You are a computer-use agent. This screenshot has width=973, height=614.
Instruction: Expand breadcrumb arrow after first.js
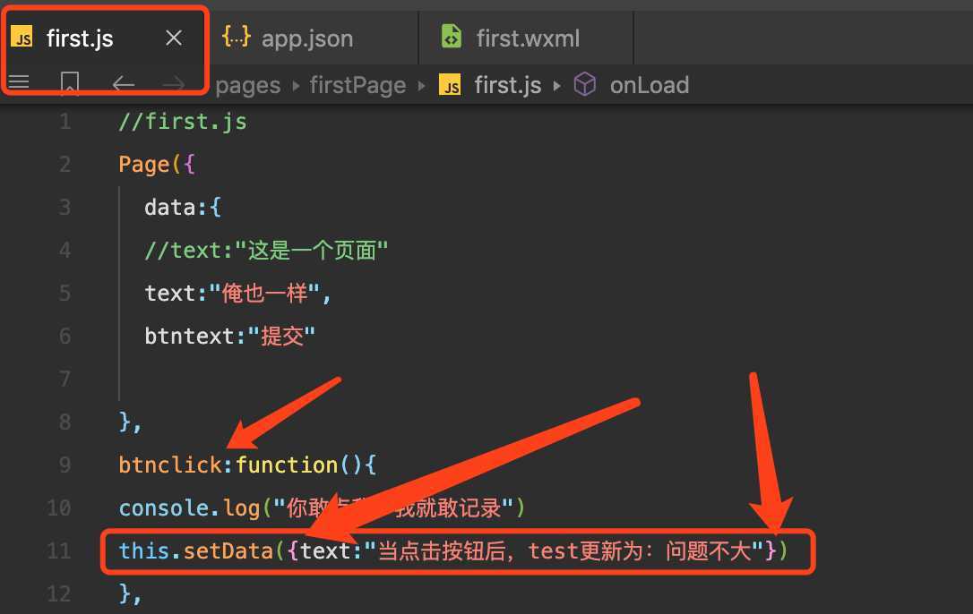(556, 86)
